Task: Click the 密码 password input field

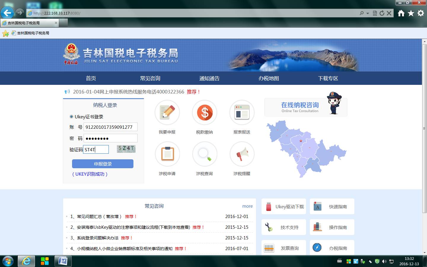Action: coord(110,138)
